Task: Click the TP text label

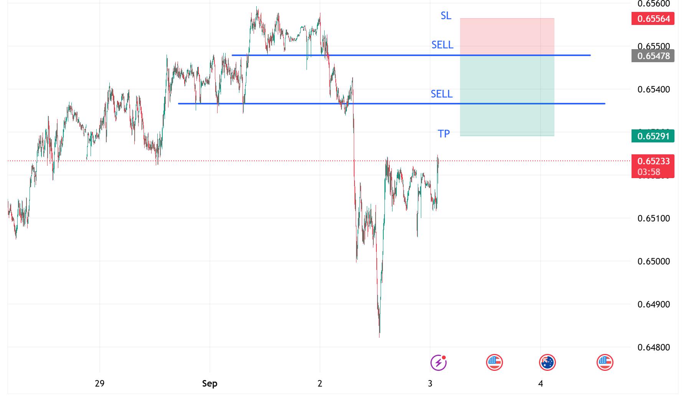Action: 444,134
